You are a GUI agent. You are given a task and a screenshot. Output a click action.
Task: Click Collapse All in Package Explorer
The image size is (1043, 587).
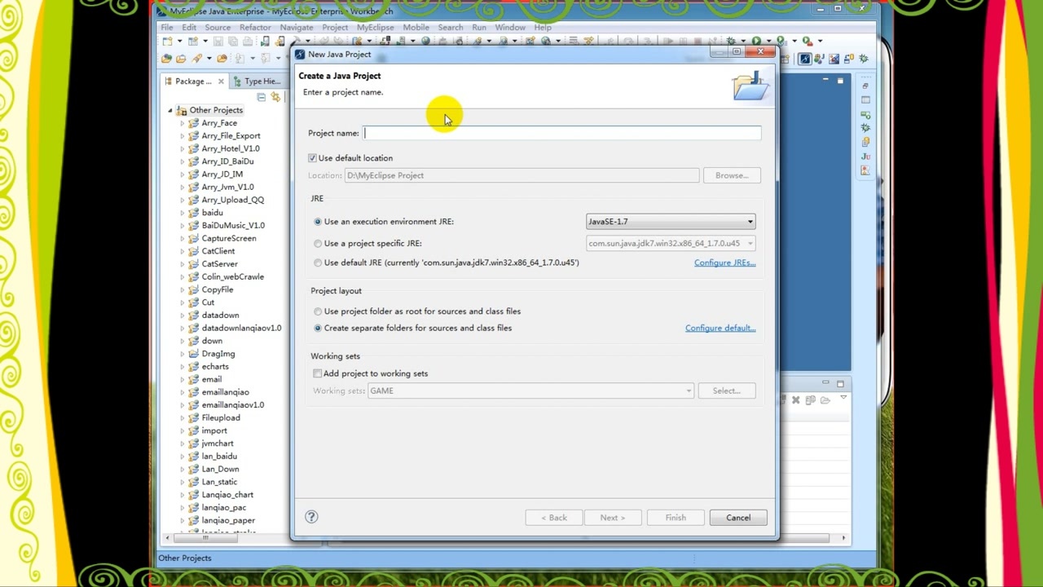[x=261, y=97]
